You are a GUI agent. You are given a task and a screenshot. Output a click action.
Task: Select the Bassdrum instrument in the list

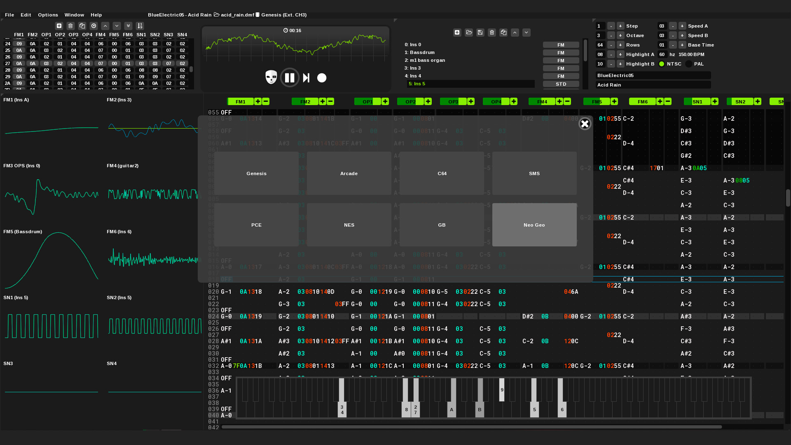pyautogui.click(x=421, y=52)
